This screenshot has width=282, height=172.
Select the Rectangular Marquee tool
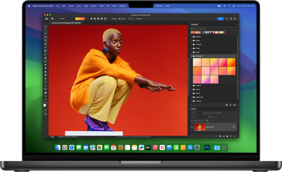45,30
